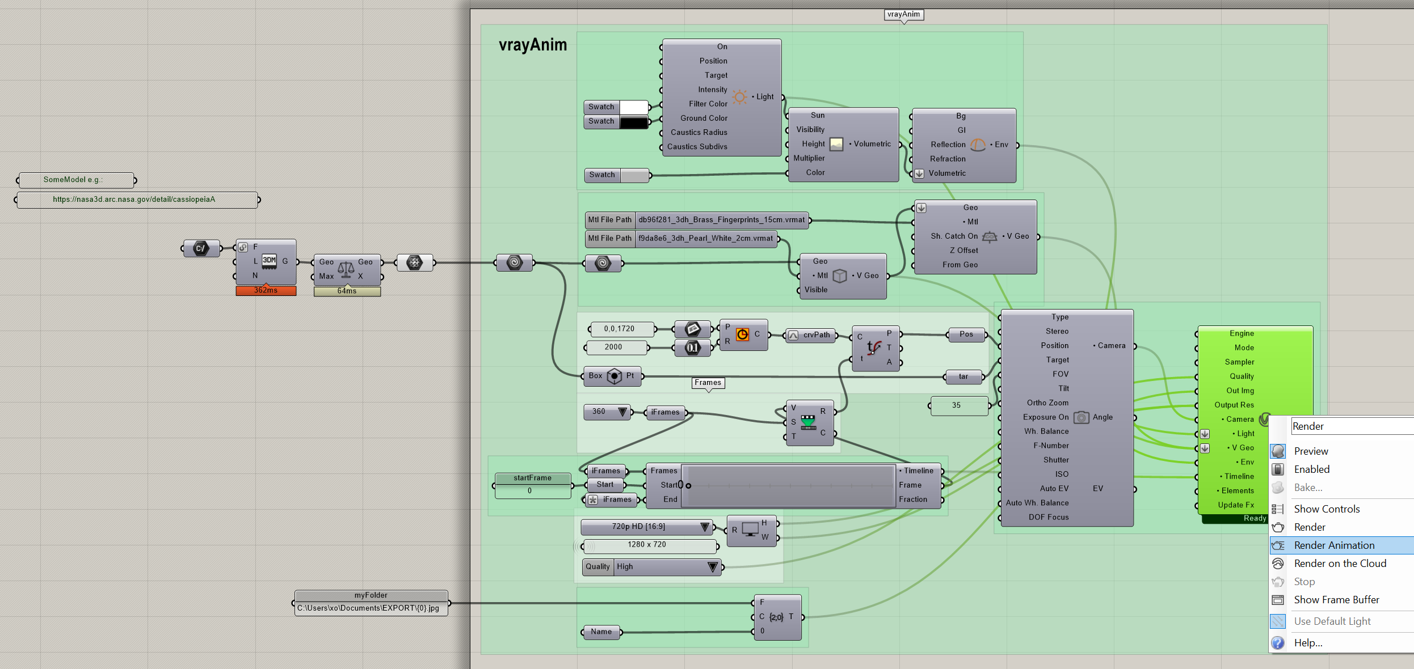
Task: Click the tar relay parameter
Action: (963, 377)
